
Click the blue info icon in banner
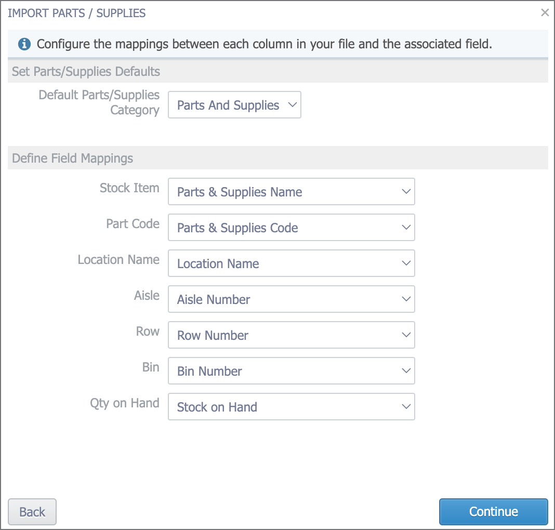(x=24, y=44)
